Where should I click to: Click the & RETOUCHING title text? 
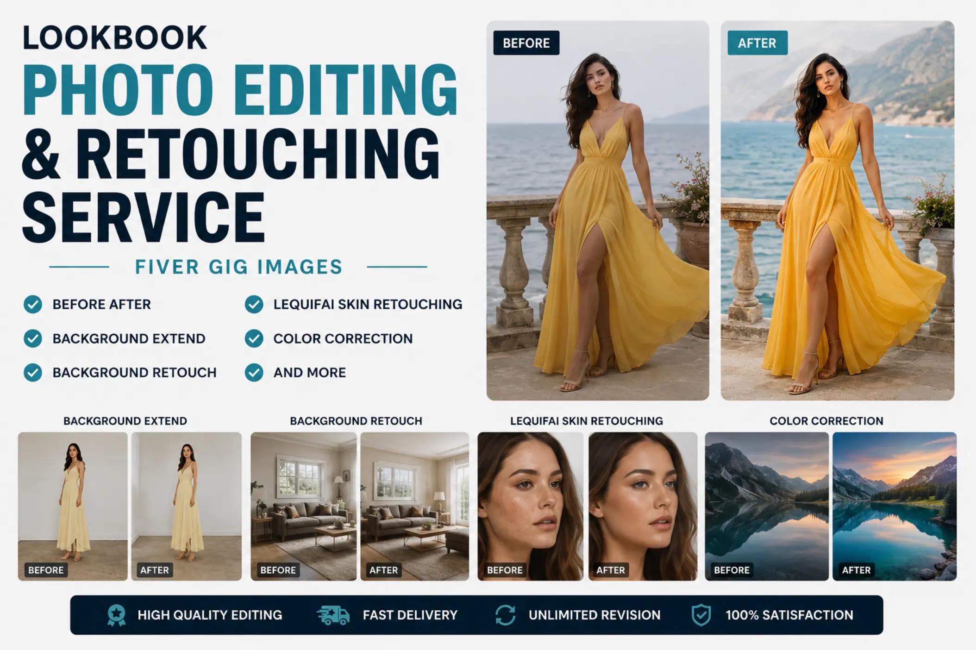(231, 153)
